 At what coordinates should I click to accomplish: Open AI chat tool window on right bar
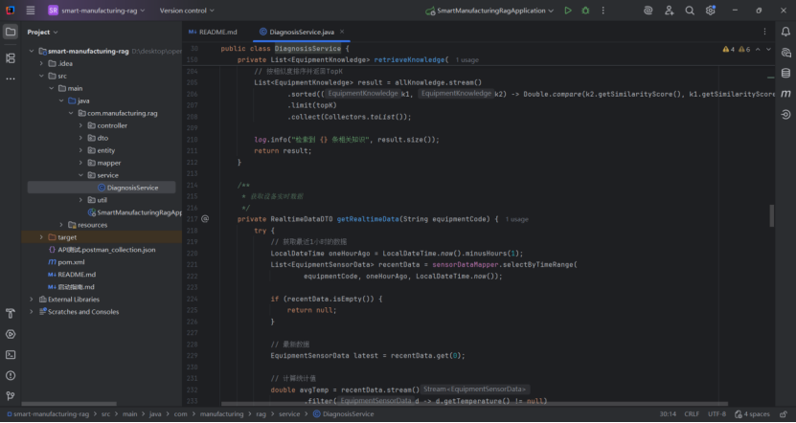[785, 53]
